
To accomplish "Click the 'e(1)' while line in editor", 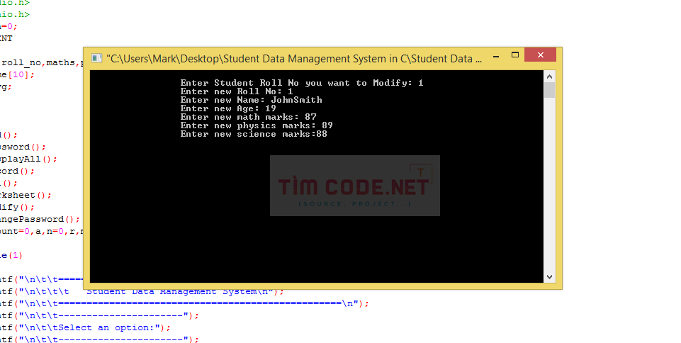I will pos(11,255).
